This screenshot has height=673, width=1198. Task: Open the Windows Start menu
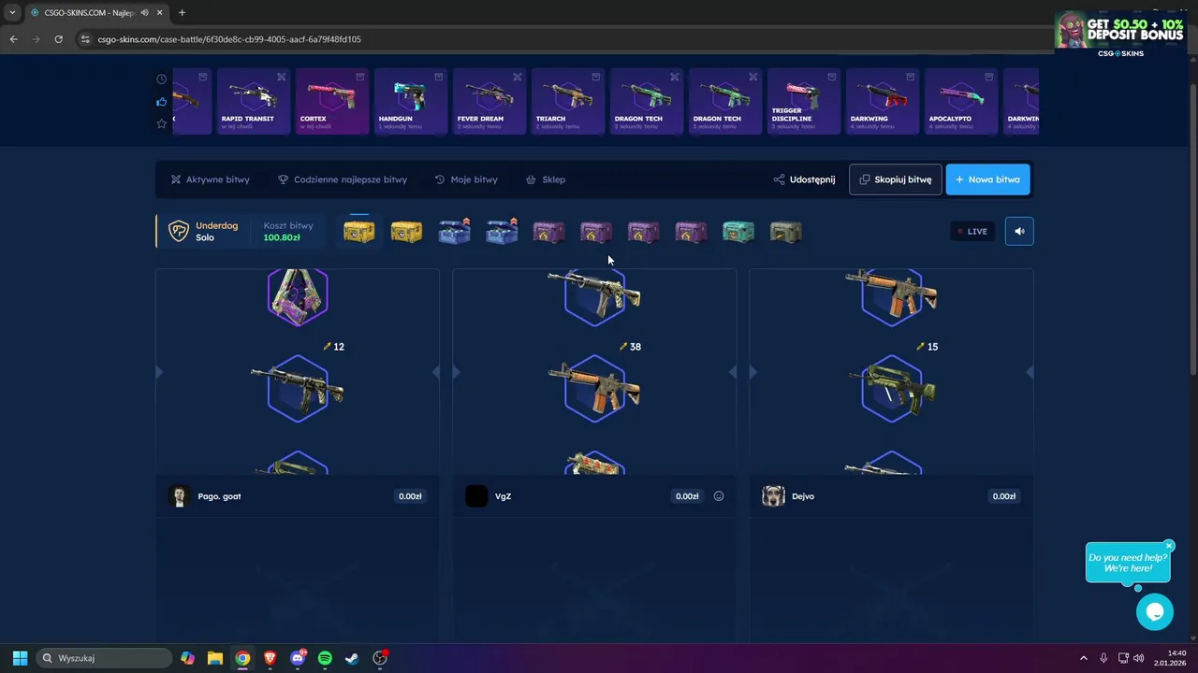20,658
